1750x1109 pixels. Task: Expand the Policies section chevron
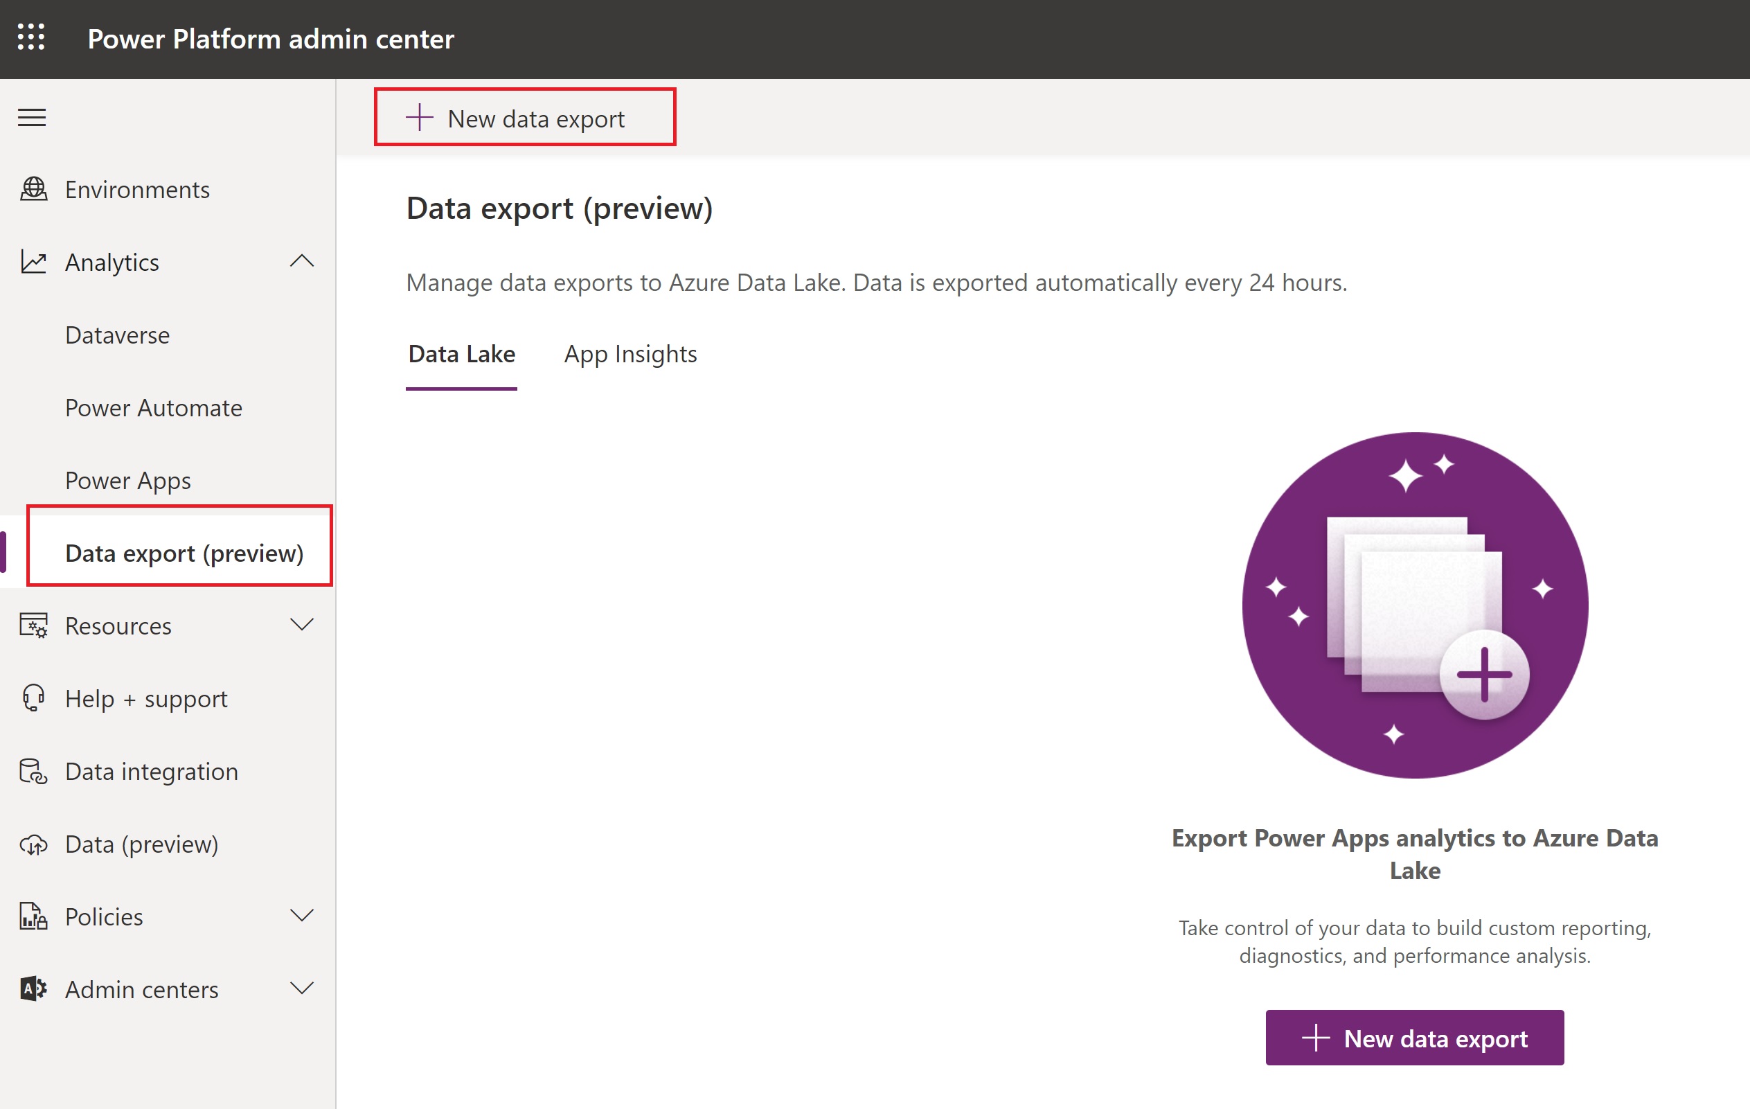pos(302,915)
